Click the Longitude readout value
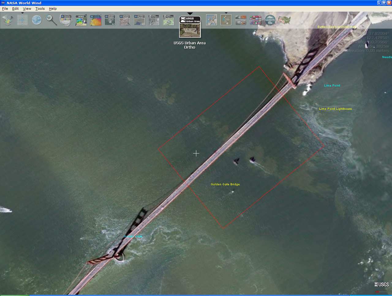This screenshot has width=392, height=296. pos(377,38)
